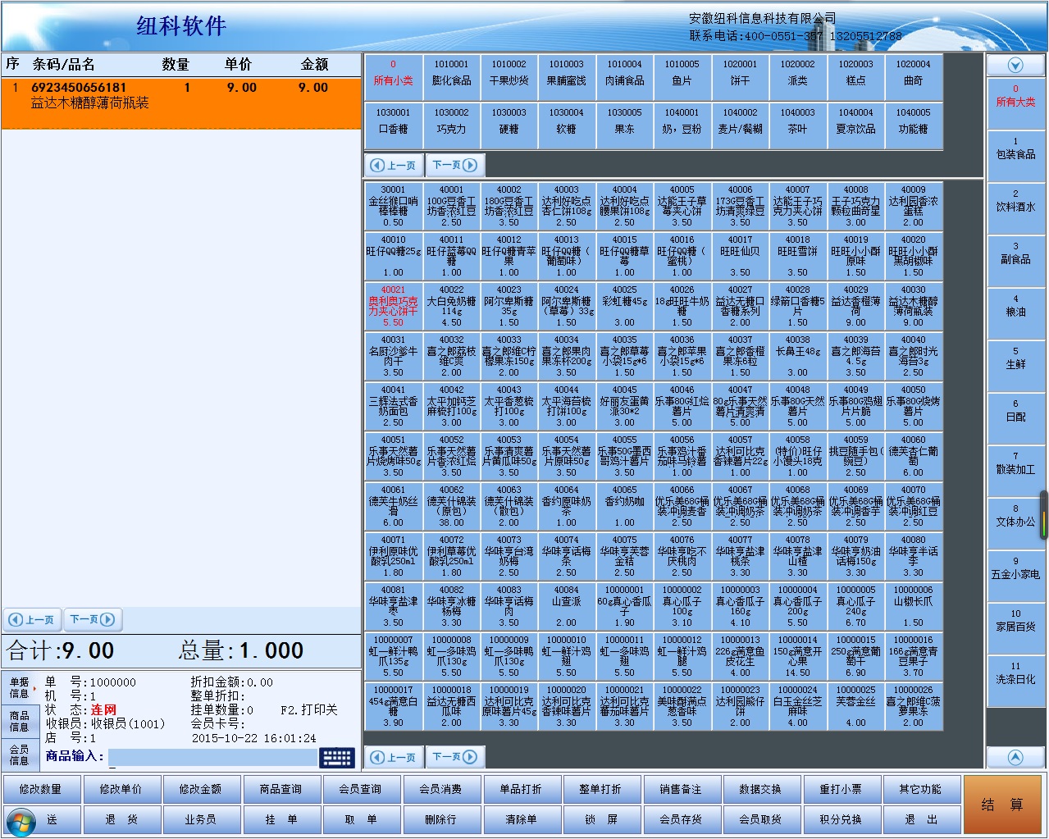
Task: Add product 40021 奥利奥巧克力夹心饼干
Action: tap(393, 306)
